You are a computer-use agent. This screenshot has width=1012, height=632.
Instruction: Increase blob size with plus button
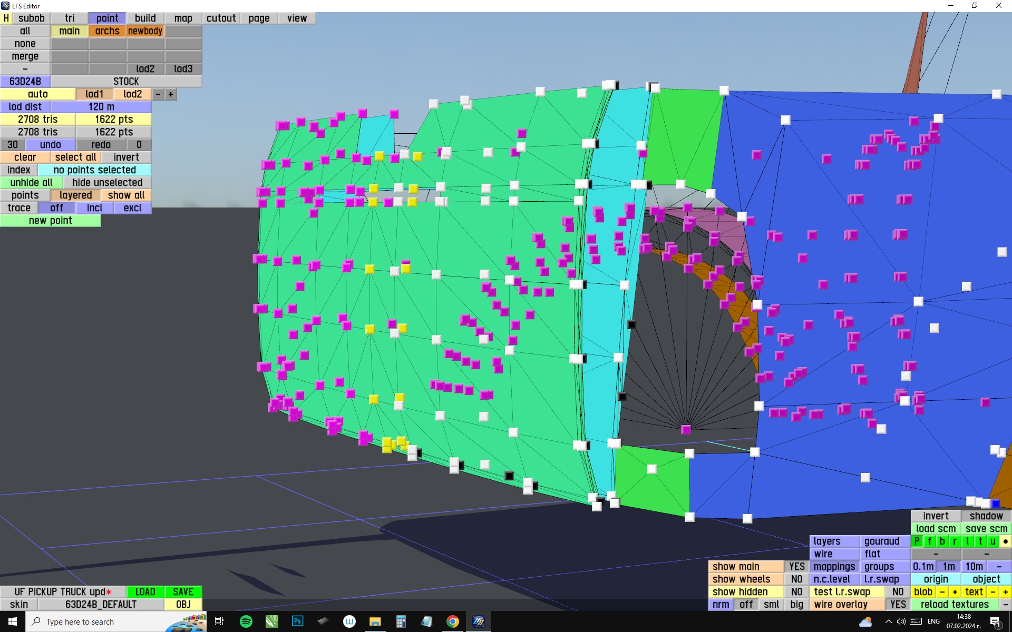click(x=955, y=591)
